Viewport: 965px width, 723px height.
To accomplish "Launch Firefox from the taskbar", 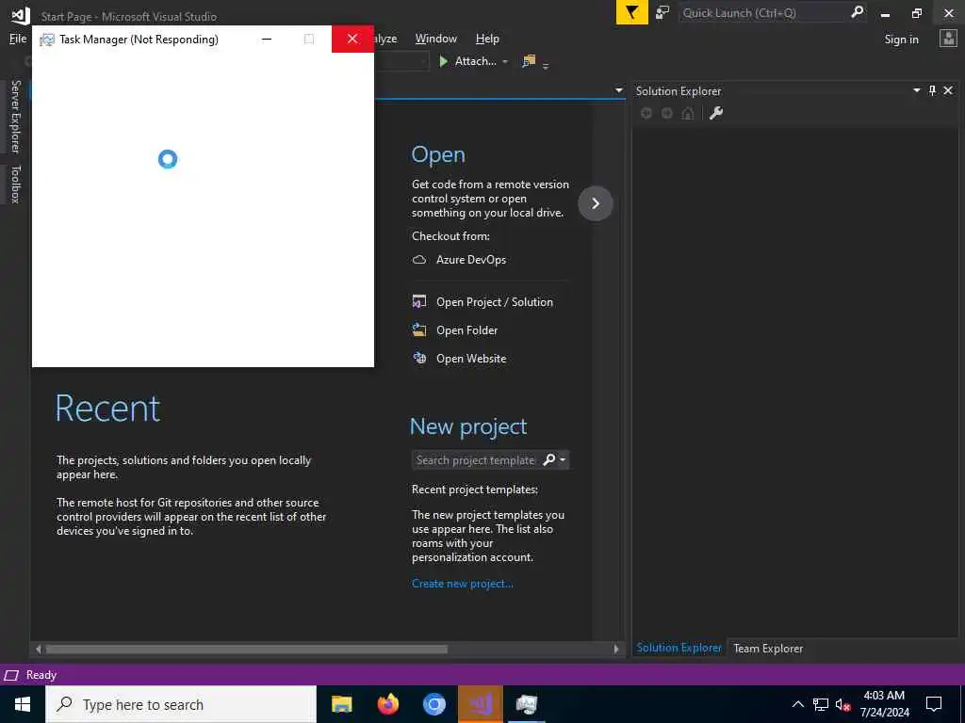I will click(387, 704).
